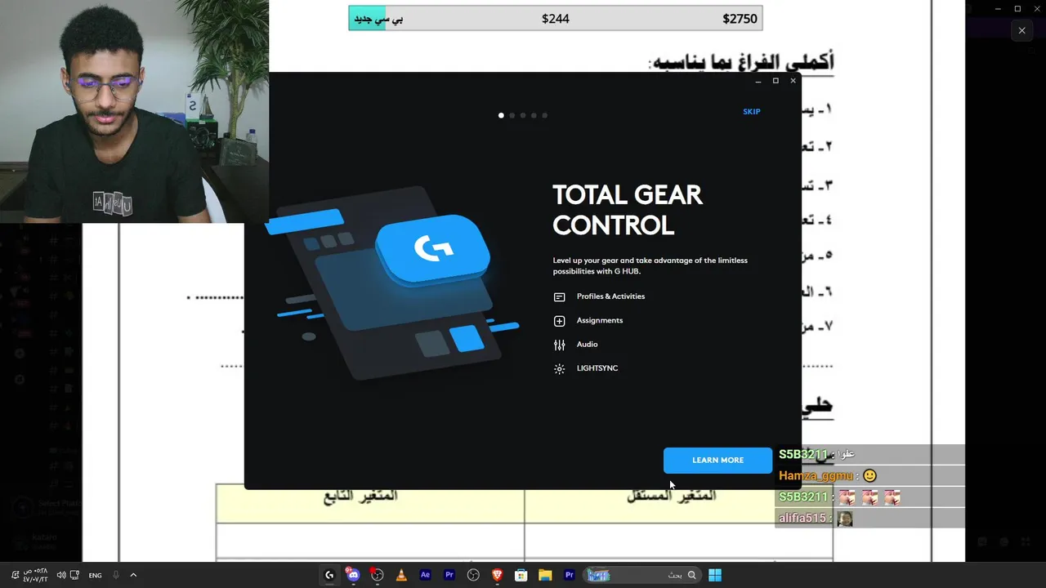The height and width of the screenshot is (588, 1046).
Task: Close the background panel with X button
Action: tap(1021, 31)
